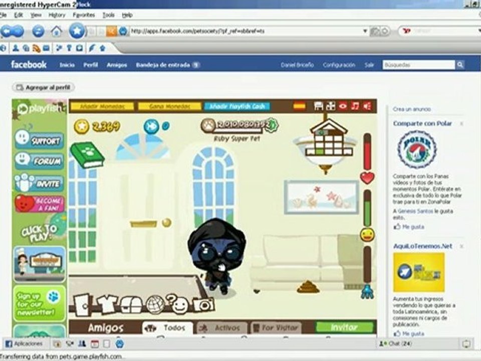Pick up the poop on the floor

(308, 287)
